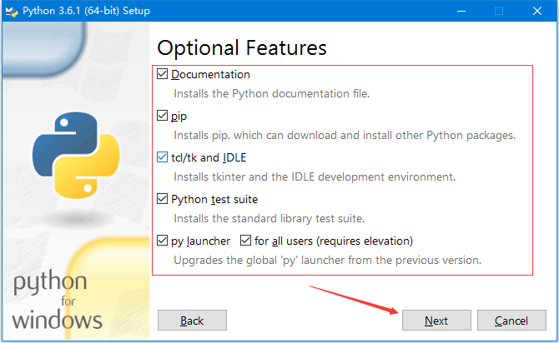Disable the tcl/tk and IDLE option
Screen dimensions: 559x343
tap(163, 157)
